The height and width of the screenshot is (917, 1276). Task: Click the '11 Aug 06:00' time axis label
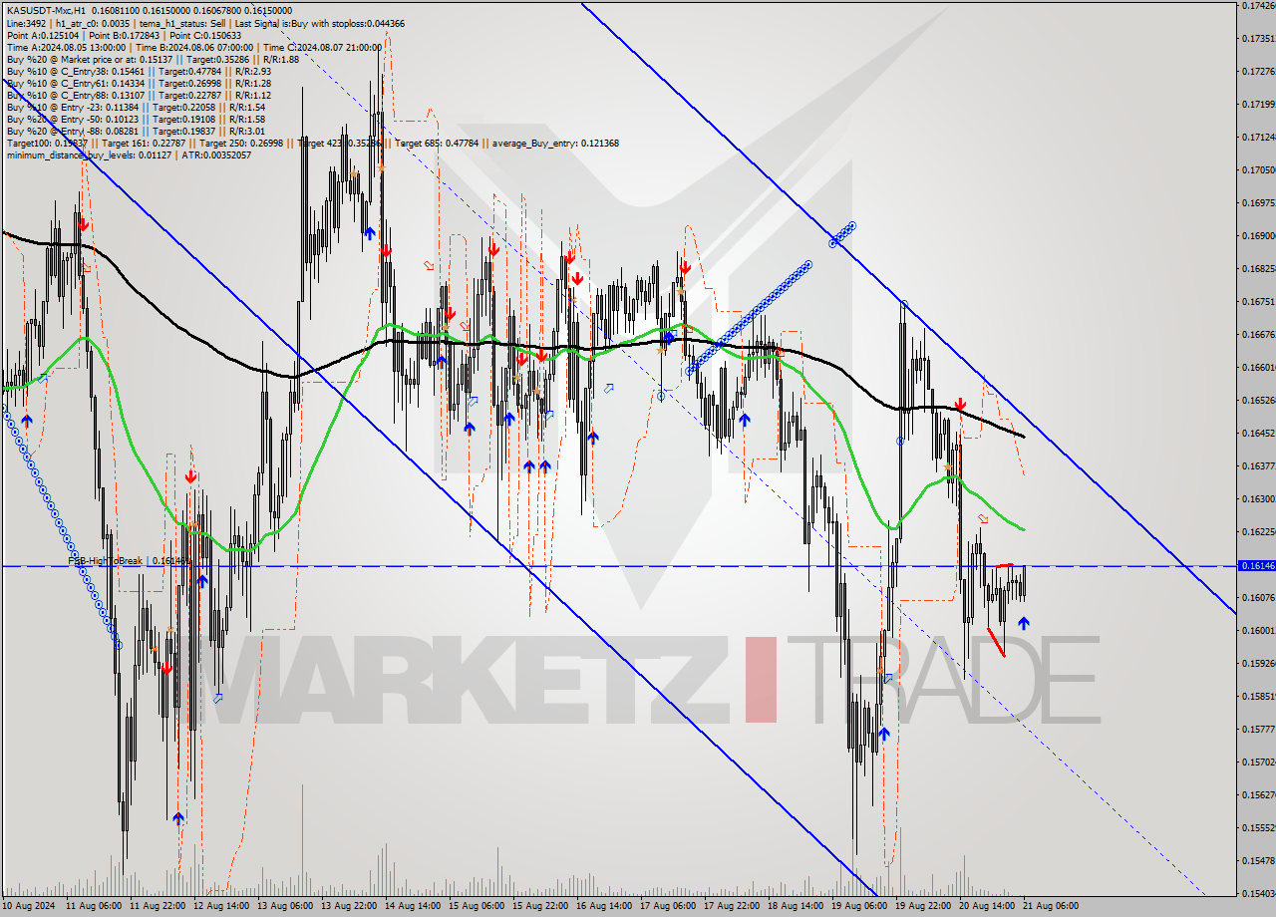point(94,906)
